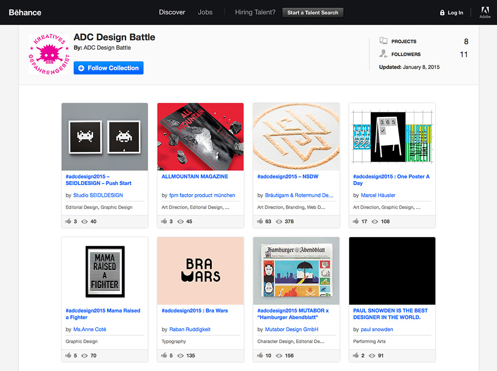Visit Studio SEIDLDESIGN profile link
The height and width of the screenshot is (371, 497).
click(98, 195)
